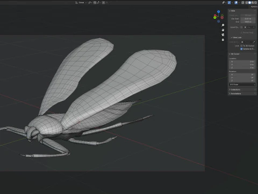Expand the Collections panel
Image resolution: width=258 pixels, height=194 pixels.
(235, 89)
